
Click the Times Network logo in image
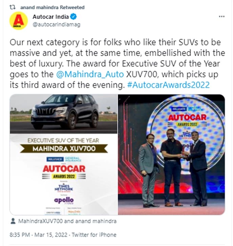pos(64,187)
